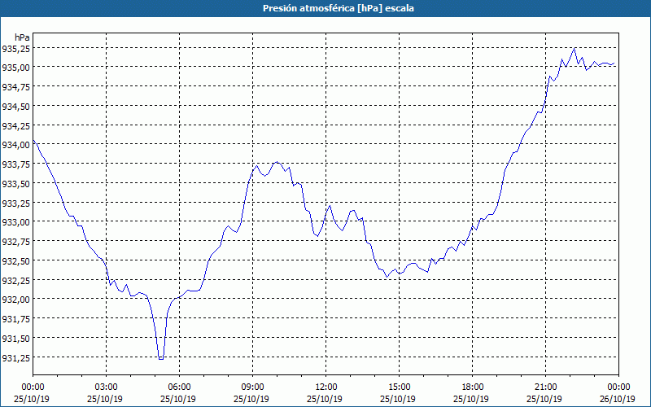Click the curve's local peak near 10:00
Image resolution: width=651 pixels, height=407 pixels.
click(277, 162)
